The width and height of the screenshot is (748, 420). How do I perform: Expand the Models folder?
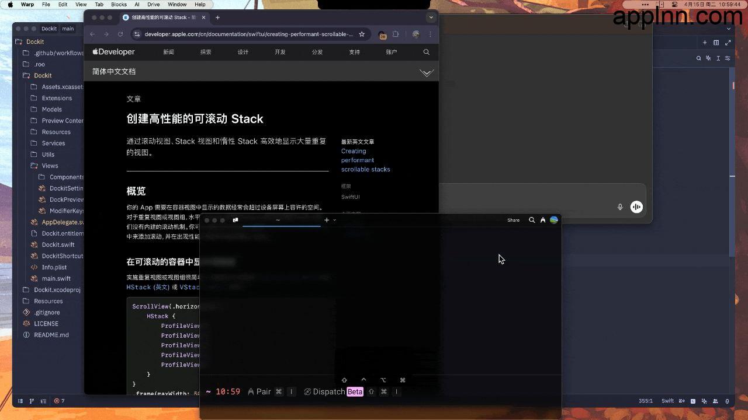[51, 109]
